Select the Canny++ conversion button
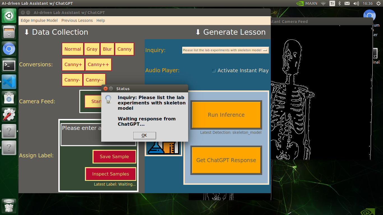Screen dimensions: 383x215 pos(98,64)
